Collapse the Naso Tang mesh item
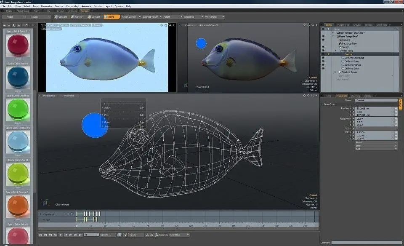This screenshot has width=404, height=246. 335,51
